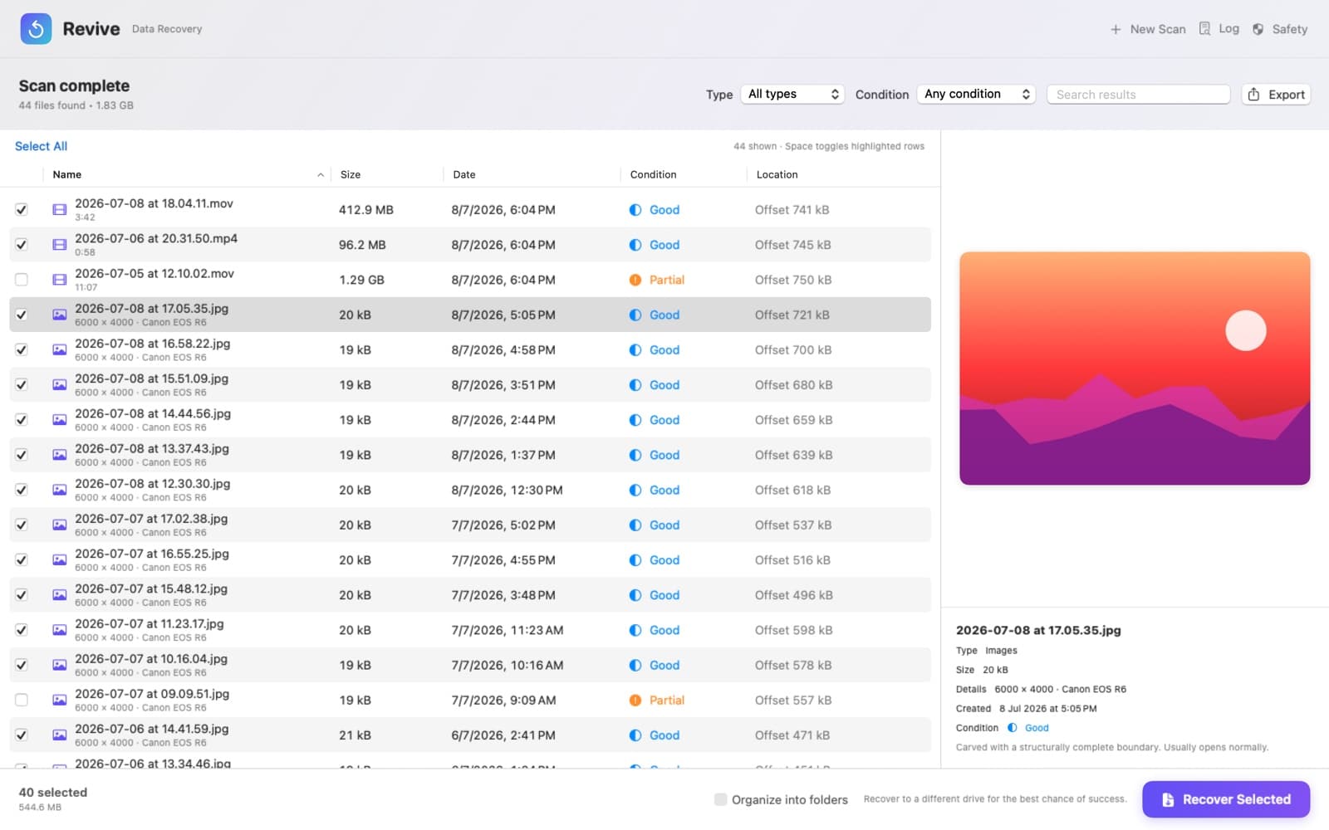Image resolution: width=1329 pixels, height=830 pixels.
Task: Click image icon for 2026-07-08 at 16.58.22.jpg
Action: (60, 350)
